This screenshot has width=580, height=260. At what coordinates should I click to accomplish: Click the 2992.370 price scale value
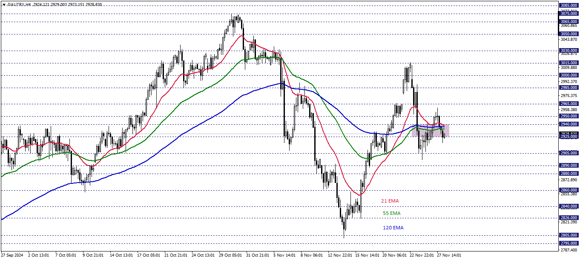pyautogui.click(x=569, y=82)
